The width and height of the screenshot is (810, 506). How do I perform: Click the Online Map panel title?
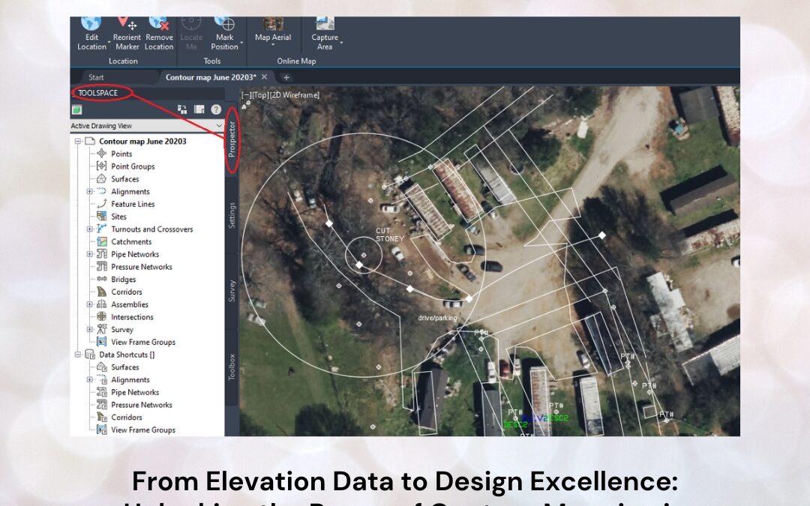tap(296, 61)
